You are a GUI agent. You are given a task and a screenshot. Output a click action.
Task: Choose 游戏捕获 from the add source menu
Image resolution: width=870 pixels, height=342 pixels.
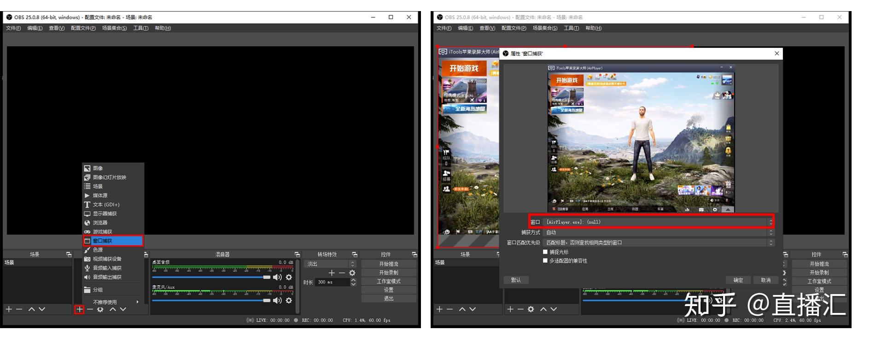point(113,232)
